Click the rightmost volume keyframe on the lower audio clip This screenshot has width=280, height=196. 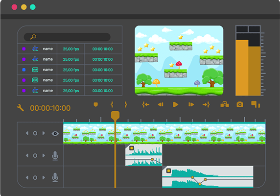(206, 179)
